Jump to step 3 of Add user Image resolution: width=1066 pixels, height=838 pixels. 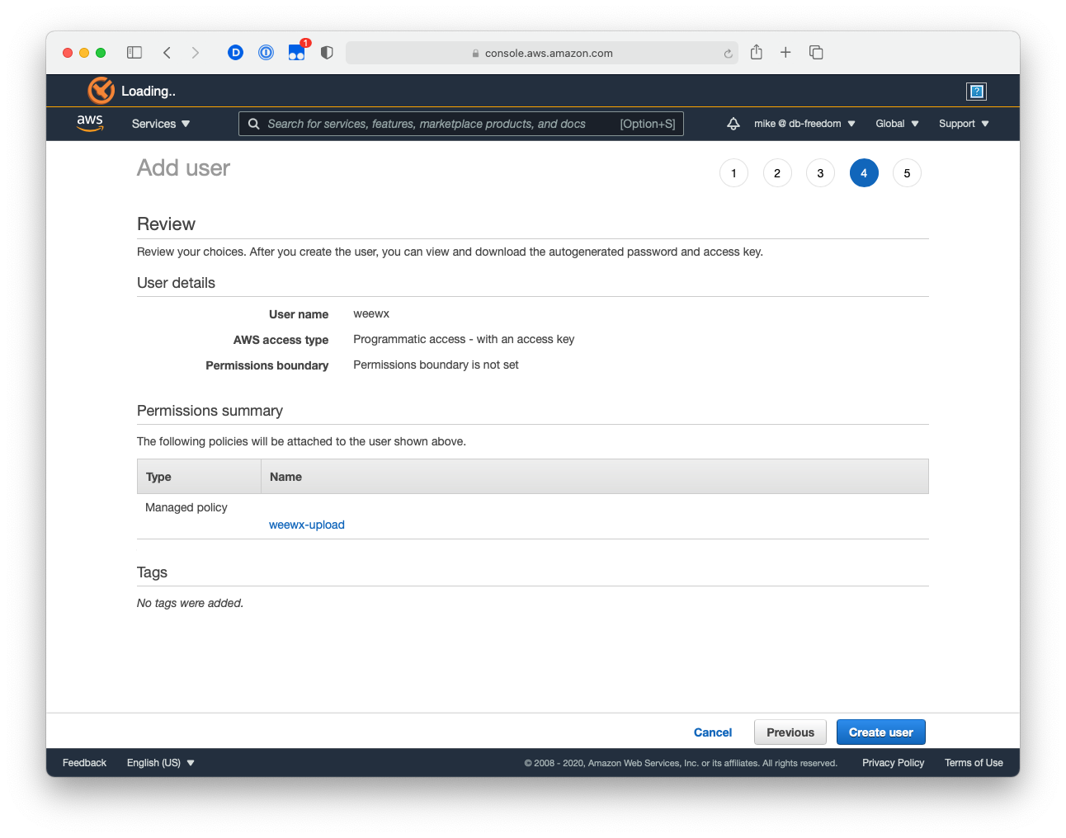820,173
